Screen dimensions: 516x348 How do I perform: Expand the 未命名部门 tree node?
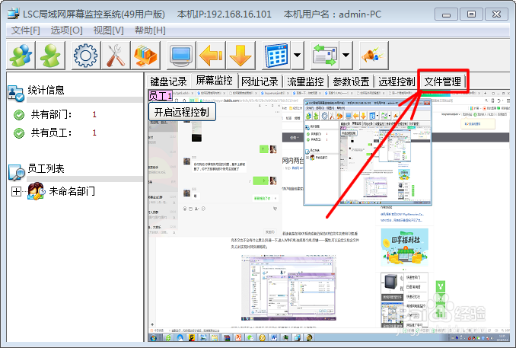[x=16, y=191]
